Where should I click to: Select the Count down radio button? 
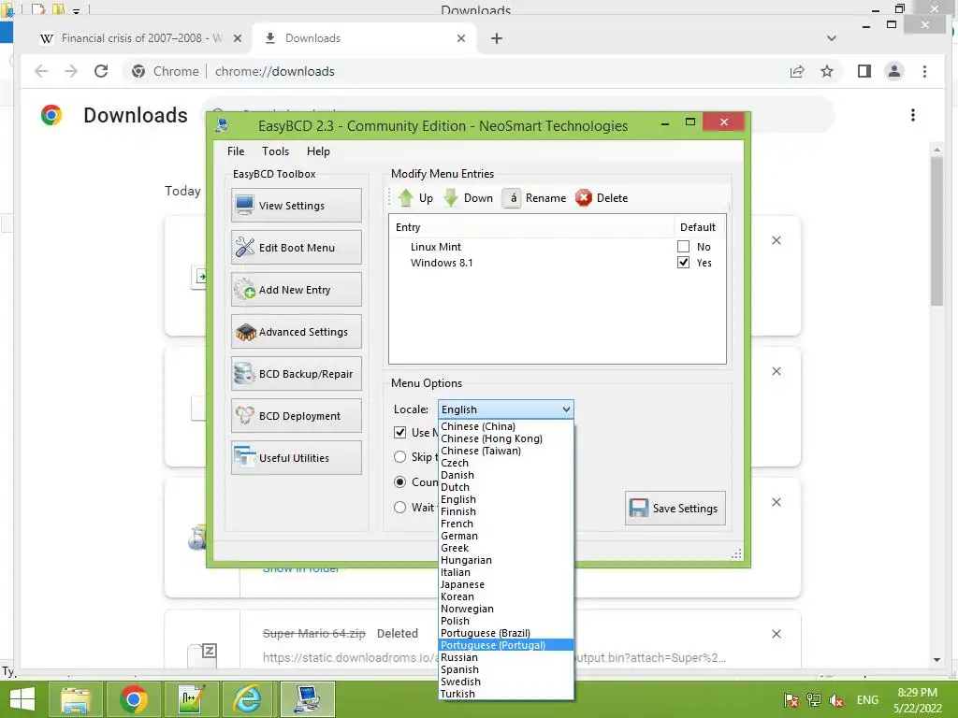point(400,482)
